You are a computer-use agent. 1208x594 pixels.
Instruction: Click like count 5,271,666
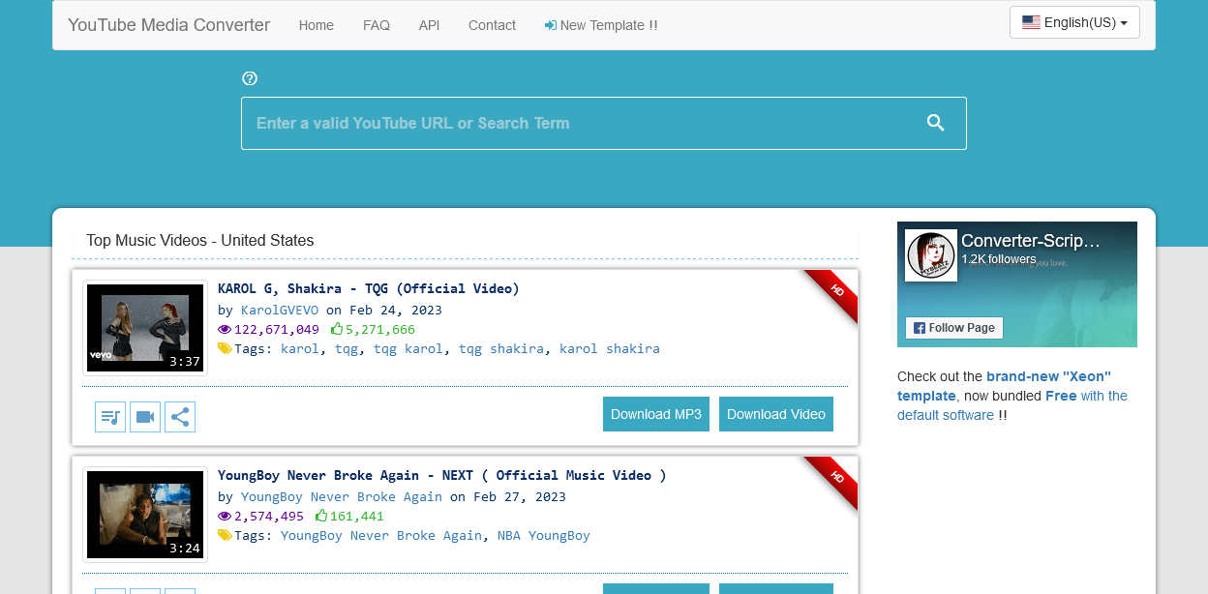pyautogui.click(x=380, y=330)
